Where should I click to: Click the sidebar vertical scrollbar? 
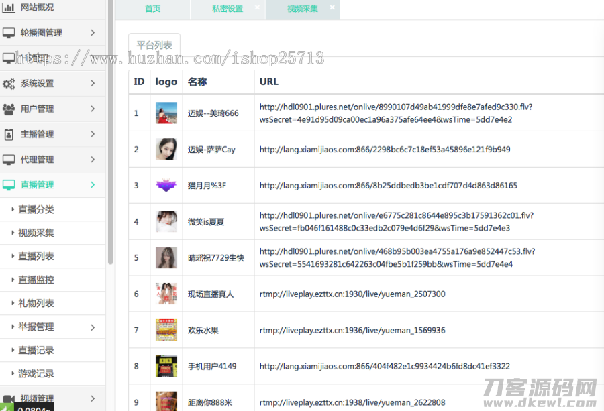tap(111, 134)
